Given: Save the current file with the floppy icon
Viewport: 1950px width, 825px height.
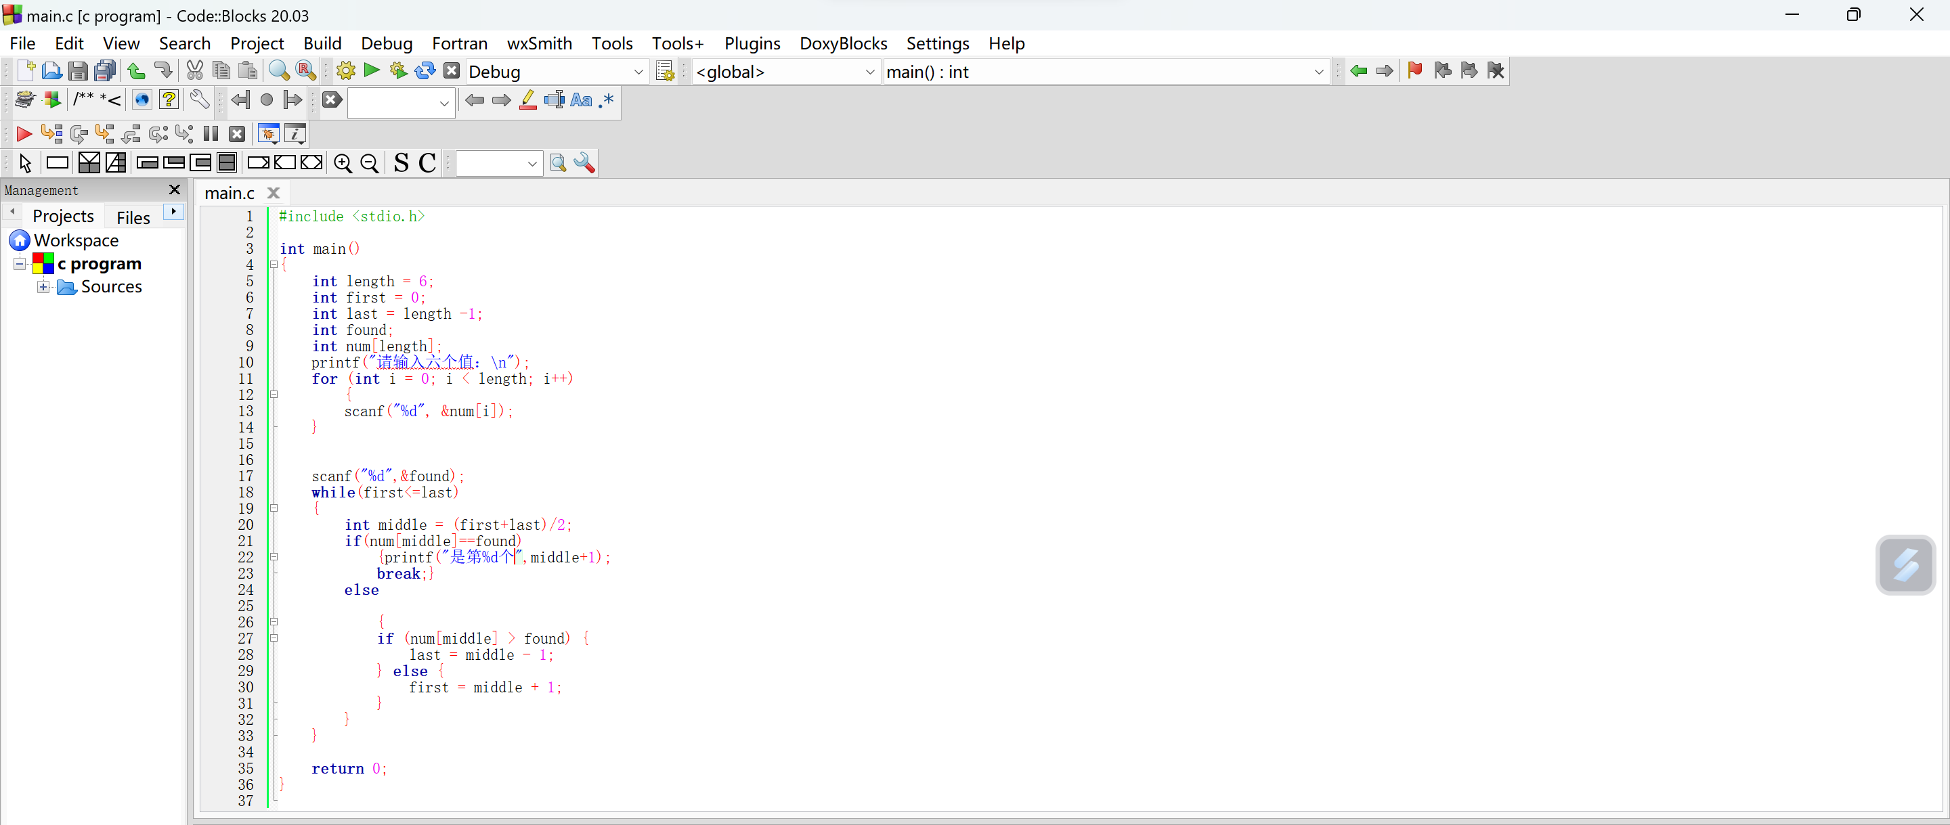Looking at the screenshot, I should click(x=78, y=70).
